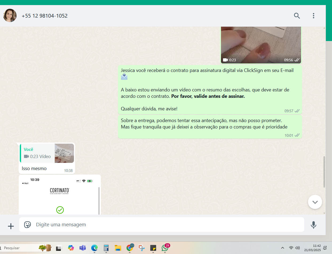Show hidden system tray icons
The width and height of the screenshot is (332, 254).
pos(283,248)
